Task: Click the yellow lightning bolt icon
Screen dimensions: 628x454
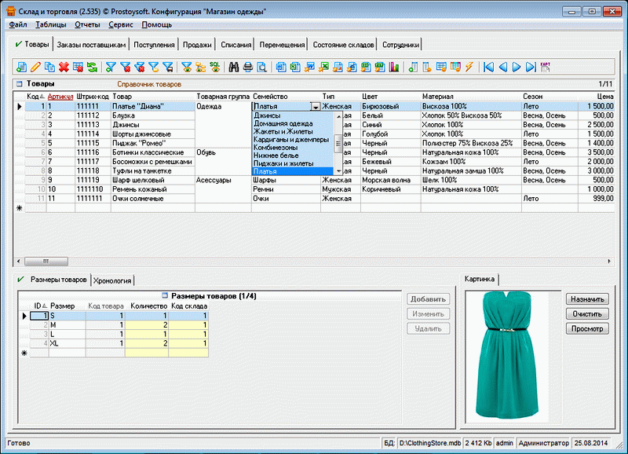Action: coord(469,68)
